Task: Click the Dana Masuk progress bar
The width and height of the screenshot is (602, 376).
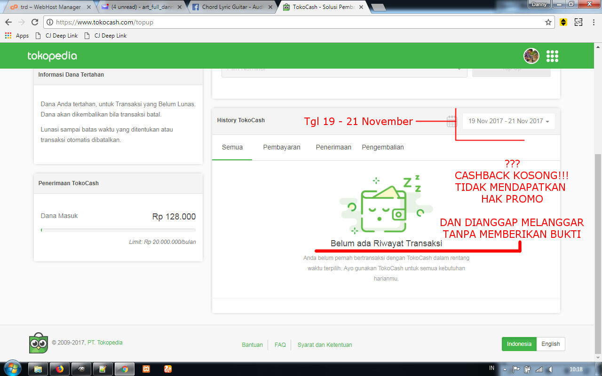Action: click(118, 230)
